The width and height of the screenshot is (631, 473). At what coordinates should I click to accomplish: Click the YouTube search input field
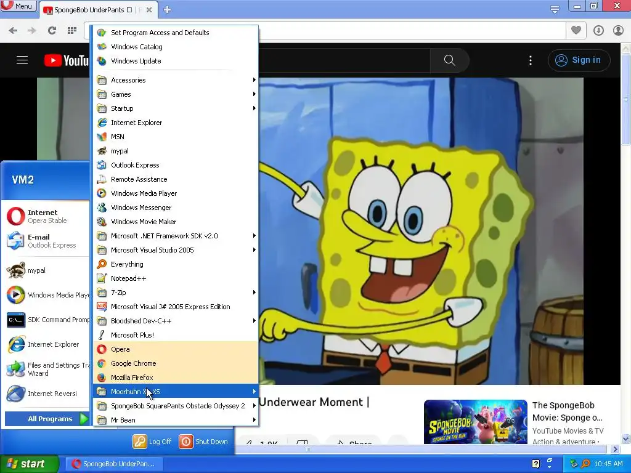pyautogui.click(x=344, y=60)
